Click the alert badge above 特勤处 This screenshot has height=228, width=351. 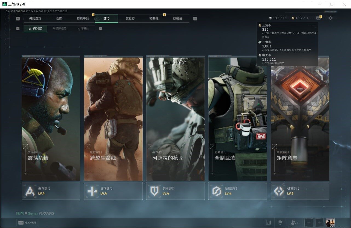coord(164,15)
